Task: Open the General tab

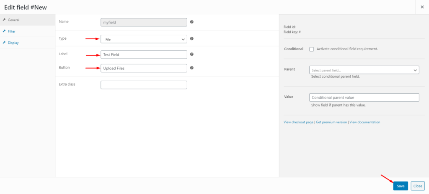Action: 13,20
